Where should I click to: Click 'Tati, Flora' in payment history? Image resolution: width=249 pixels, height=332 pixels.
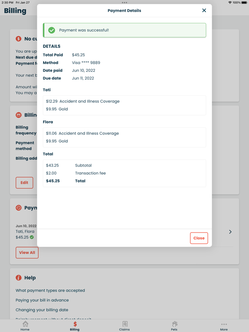(25, 232)
